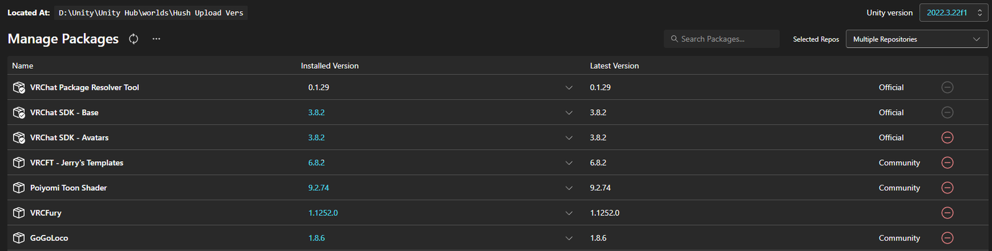Viewport: 992px width, 251px height.
Task: Click the Latest Version column header
Action: 614,66
